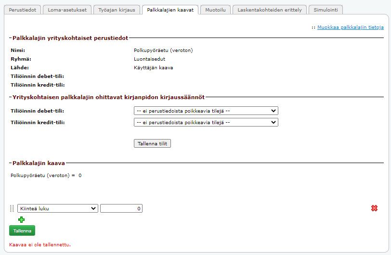
Task: Click the formula text Polkupyöräetu (veroton) = 0
Action: [46, 176]
